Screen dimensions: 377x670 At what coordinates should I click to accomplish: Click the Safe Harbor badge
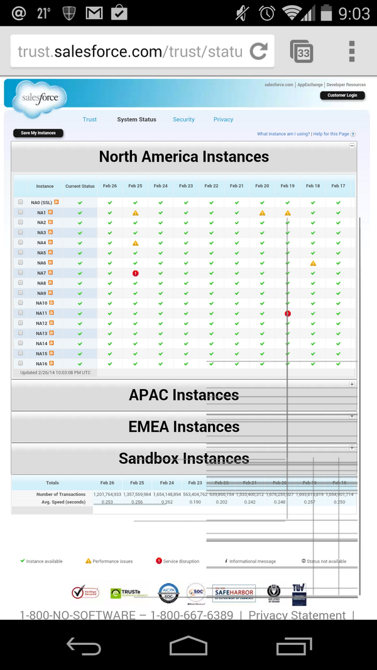click(234, 593)
